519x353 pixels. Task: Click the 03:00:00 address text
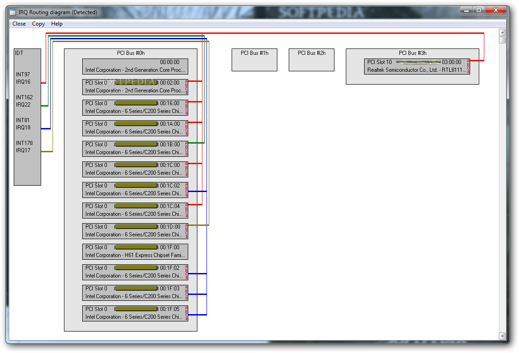(451, 62)
